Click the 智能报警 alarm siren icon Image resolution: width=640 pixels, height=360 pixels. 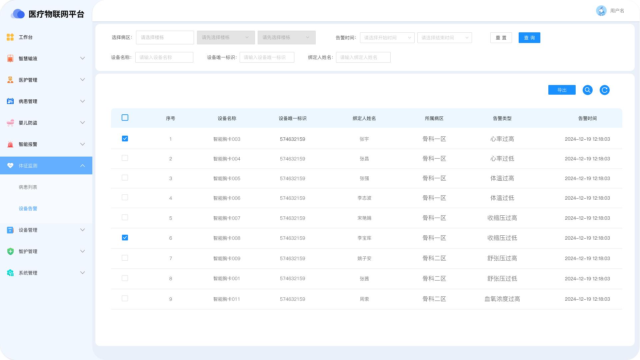(10, 144)
